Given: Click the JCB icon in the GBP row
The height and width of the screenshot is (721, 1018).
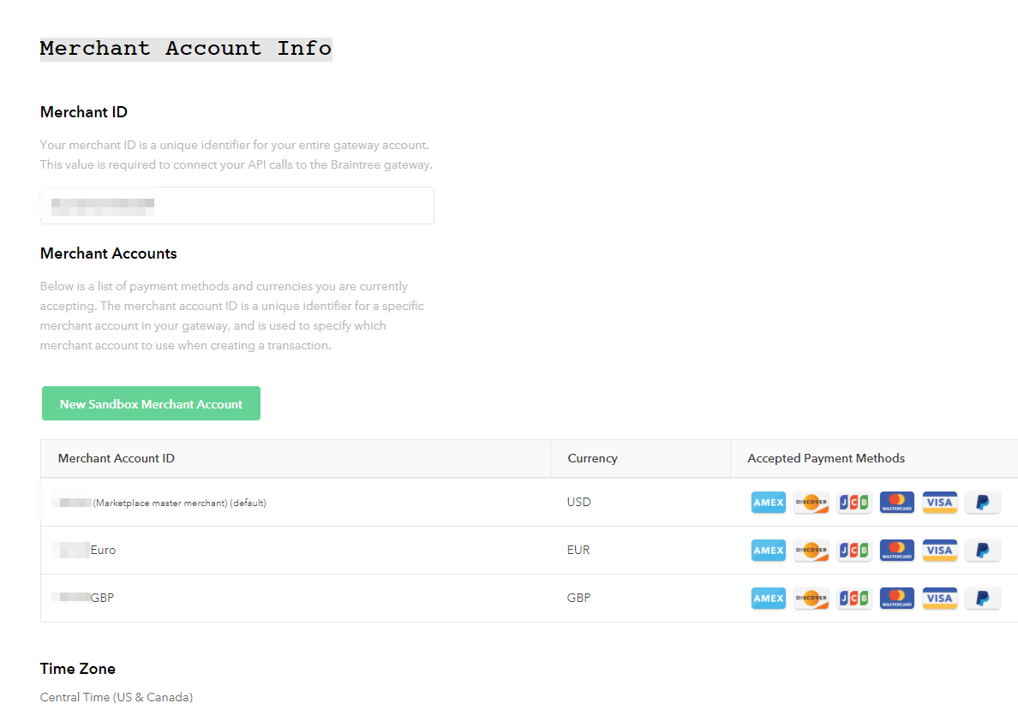Looking at the screenshot, I should pos(853,599).
